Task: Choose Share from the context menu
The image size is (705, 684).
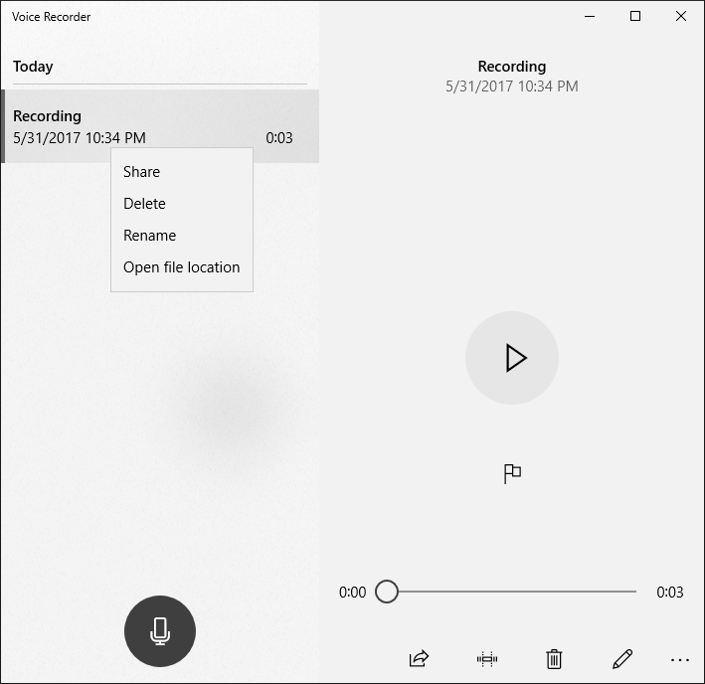Action: (141, 172)
